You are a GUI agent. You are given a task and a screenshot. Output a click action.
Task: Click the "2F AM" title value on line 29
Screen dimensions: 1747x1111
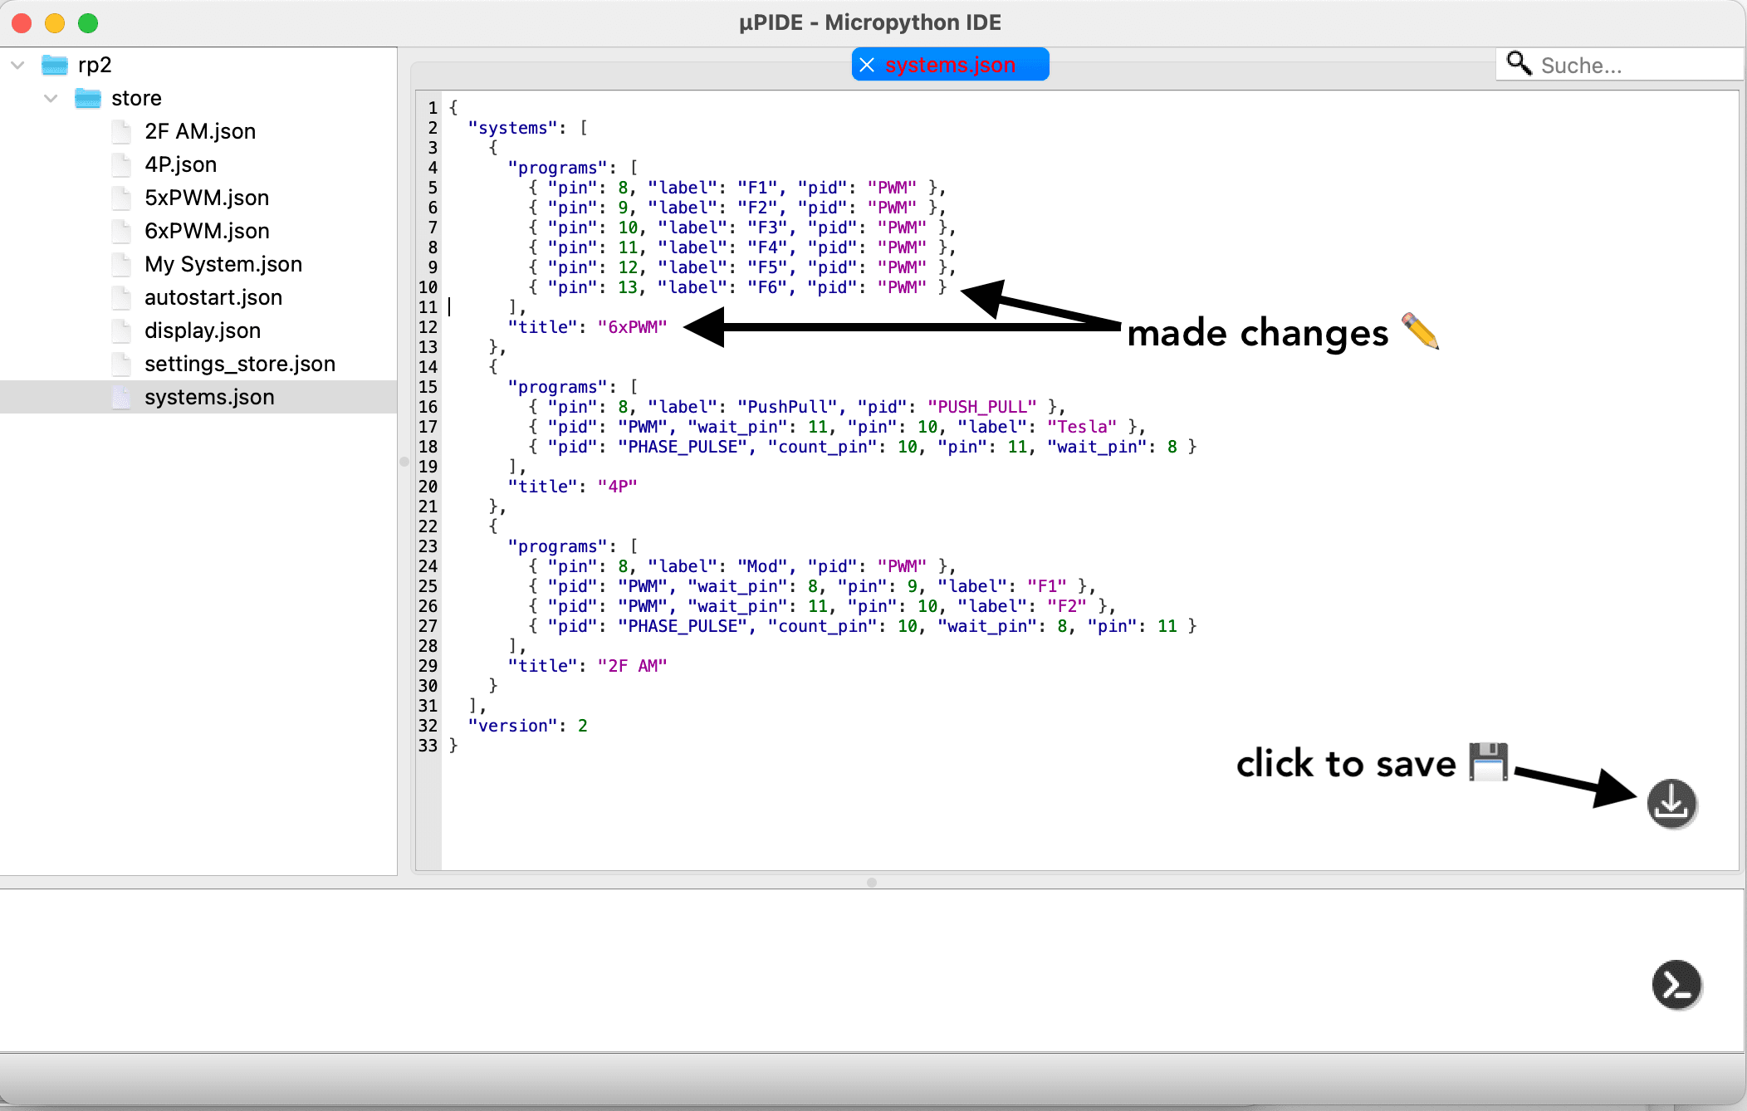633,666
